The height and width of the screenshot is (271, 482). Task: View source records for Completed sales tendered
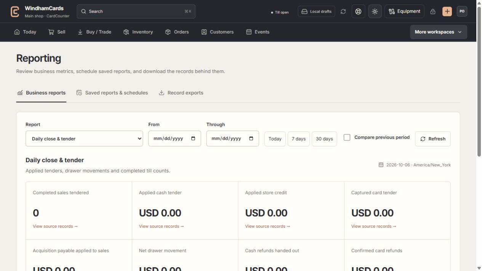pyautogui.click(x=55, y=226)
